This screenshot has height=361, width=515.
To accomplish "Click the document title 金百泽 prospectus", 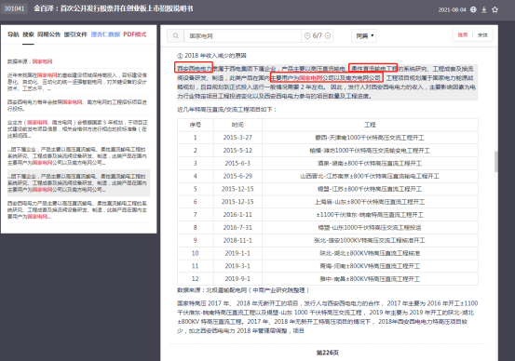I will [x=114, y=8].
